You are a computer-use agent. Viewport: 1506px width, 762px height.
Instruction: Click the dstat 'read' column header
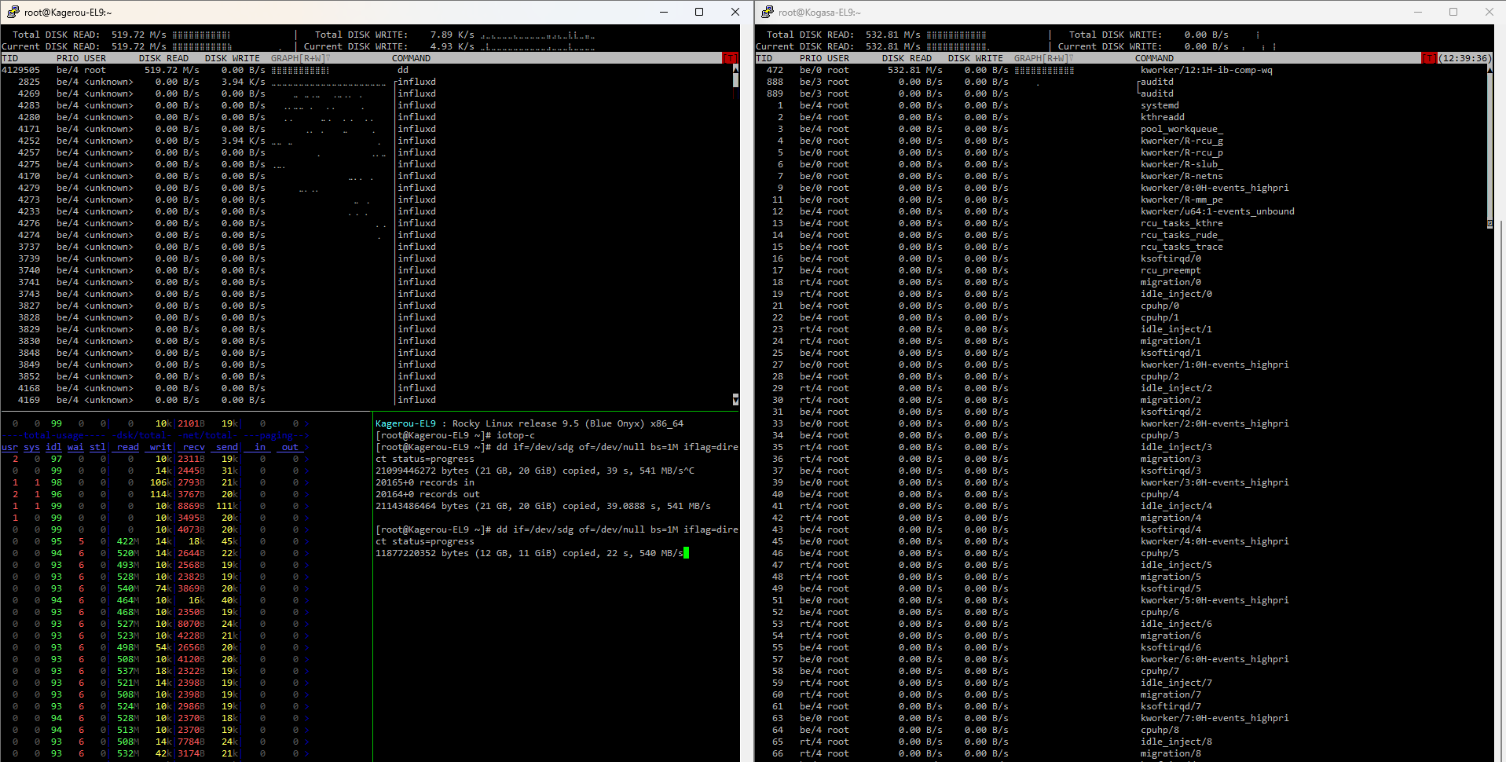pos(127,447)
